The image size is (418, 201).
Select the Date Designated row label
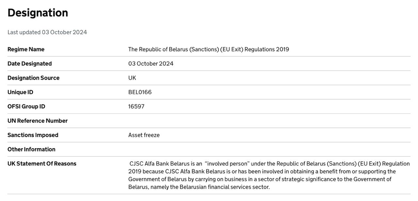click(30, 64)
